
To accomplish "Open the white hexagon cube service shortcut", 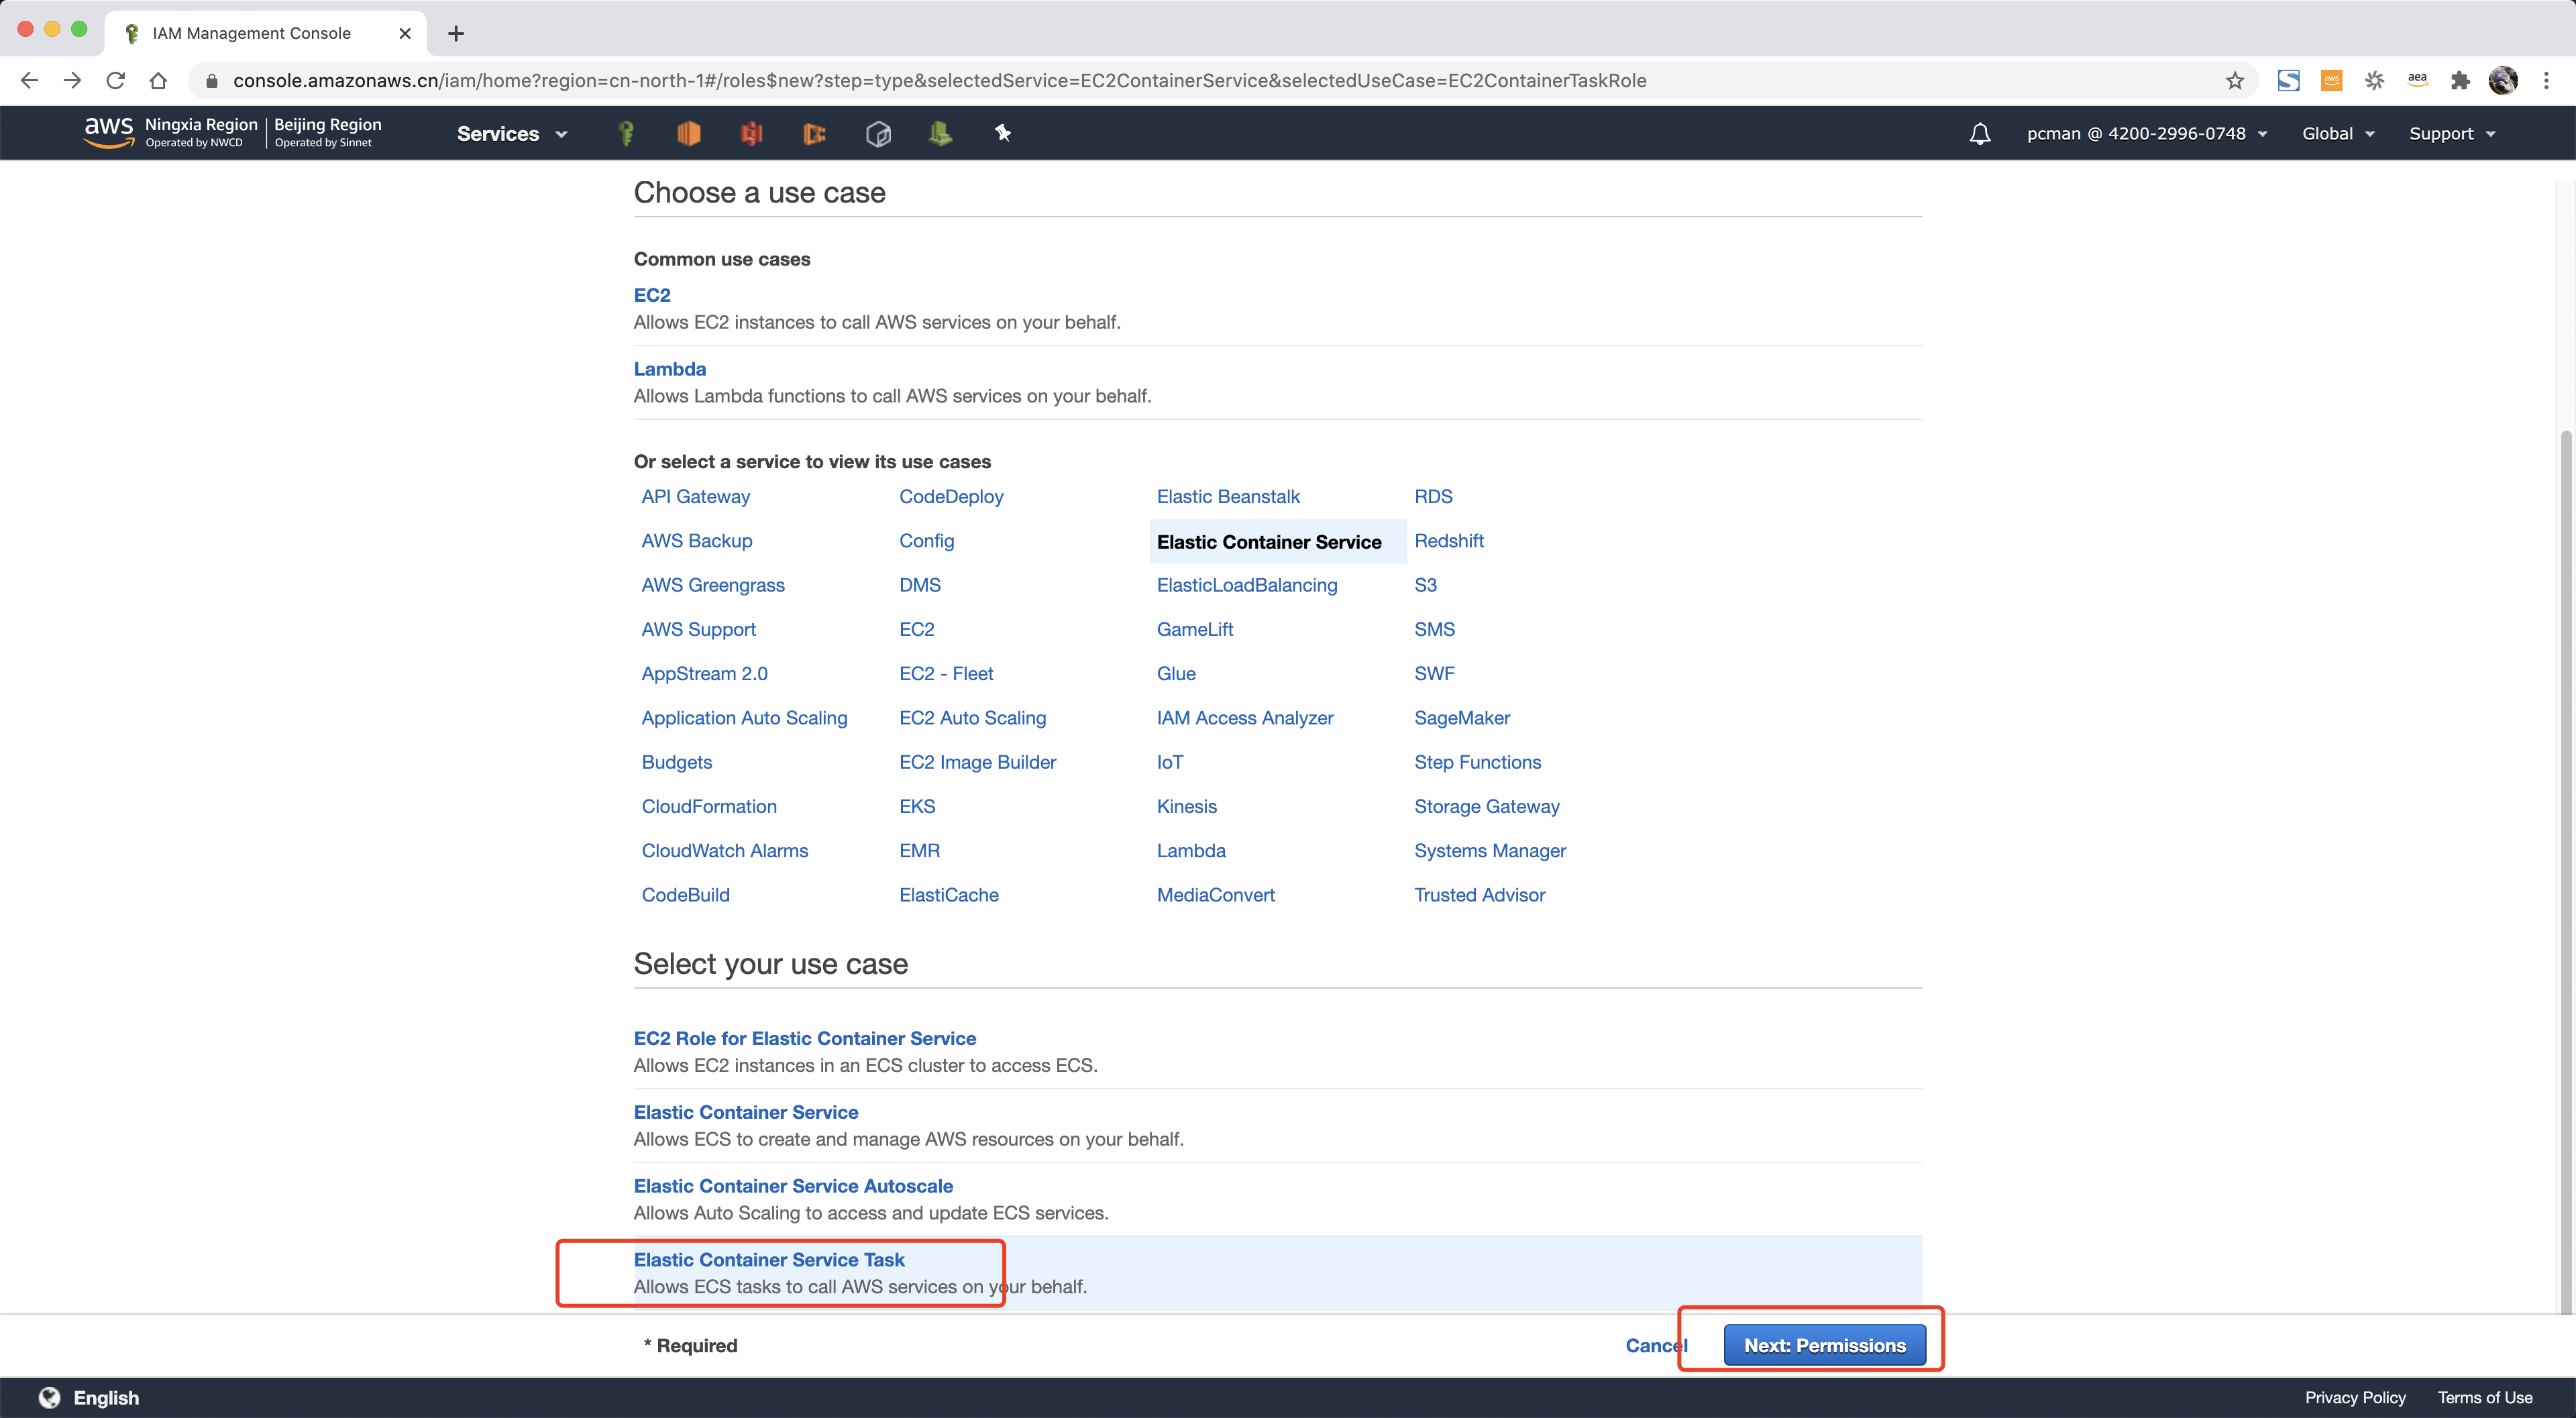I will point(878,133).
